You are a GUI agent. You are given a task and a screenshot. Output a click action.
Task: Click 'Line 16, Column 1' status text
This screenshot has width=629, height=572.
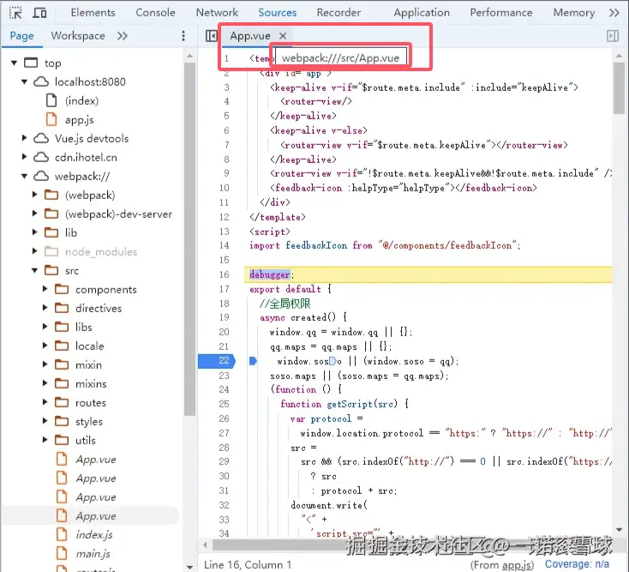[248, 565]
